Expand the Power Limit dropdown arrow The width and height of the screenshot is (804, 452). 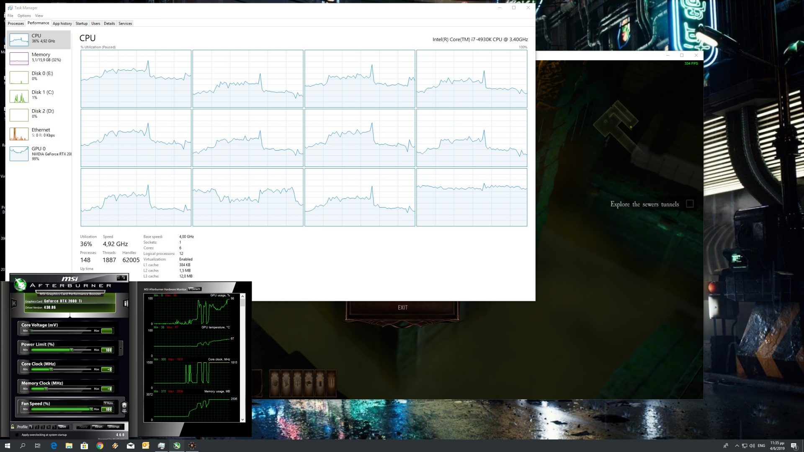(x=121, y=348)
